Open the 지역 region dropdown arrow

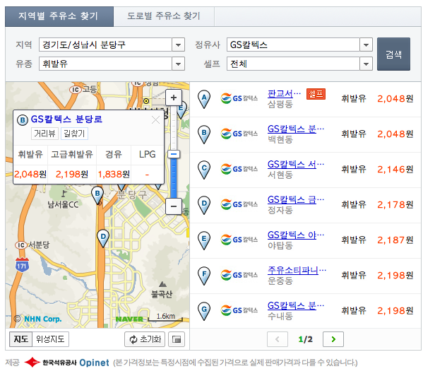tap(178, 45)
